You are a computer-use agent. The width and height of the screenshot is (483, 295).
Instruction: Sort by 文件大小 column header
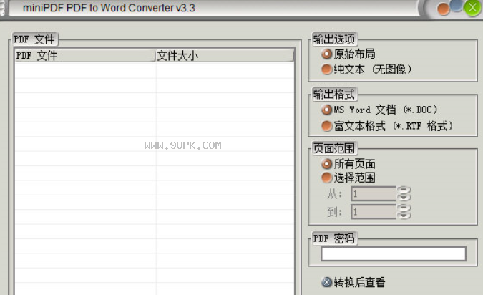click(225, 56)
